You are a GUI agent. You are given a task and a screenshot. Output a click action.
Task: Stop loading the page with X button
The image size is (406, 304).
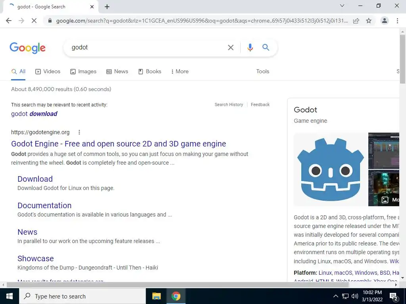point(34,21)
